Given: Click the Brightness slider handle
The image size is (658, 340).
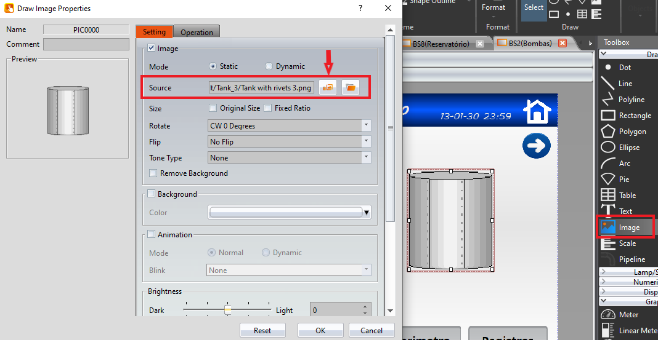Looking at the screenshot, I should pyautogui.click(x=227, y=310).
